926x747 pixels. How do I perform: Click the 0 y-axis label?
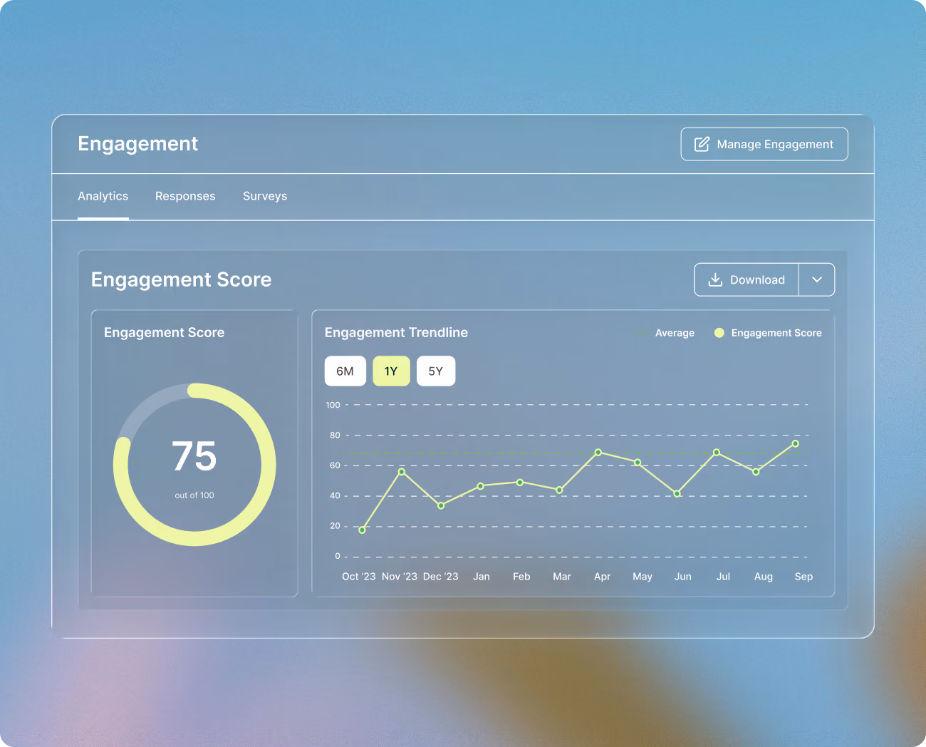point(338,556)
